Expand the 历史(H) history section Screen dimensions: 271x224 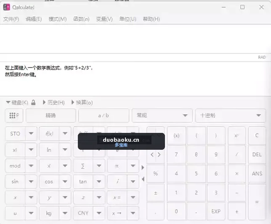click(54, 103)
